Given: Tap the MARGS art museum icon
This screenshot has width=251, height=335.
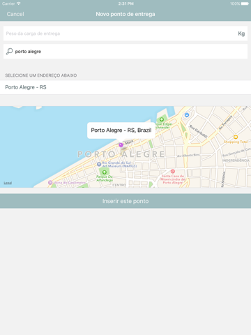Looking at the screenshot, I should click(x=99, y=164).
